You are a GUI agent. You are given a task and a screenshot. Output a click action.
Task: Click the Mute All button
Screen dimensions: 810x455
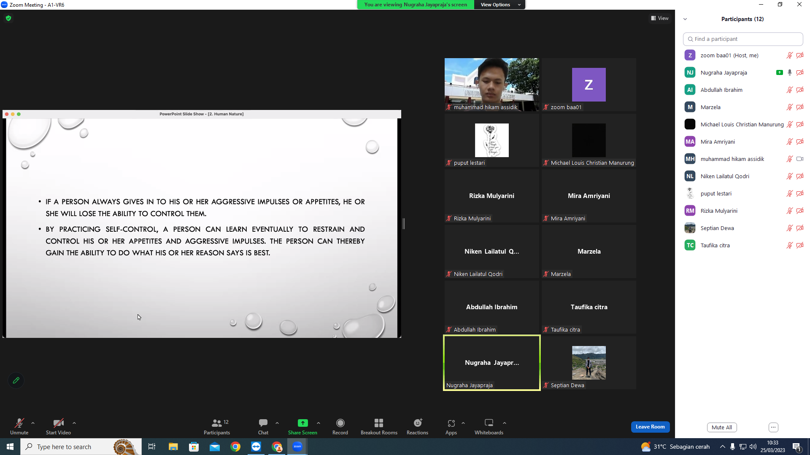[x=722, y=427]
